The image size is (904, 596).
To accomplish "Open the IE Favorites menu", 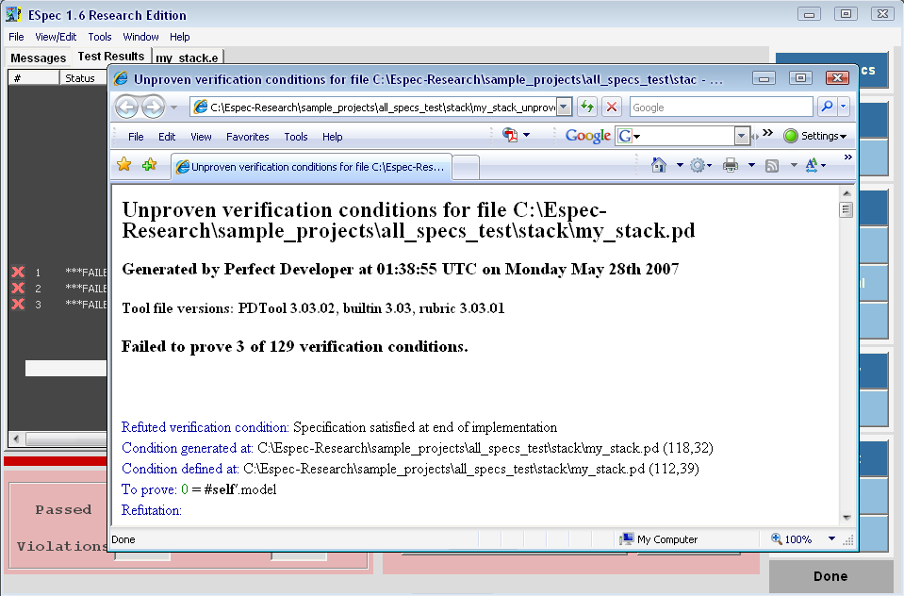I will tap(247, 137).
